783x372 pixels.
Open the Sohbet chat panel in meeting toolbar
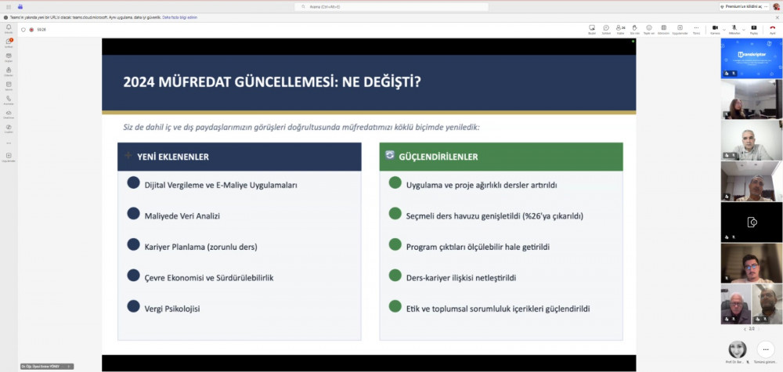[606, 29]
